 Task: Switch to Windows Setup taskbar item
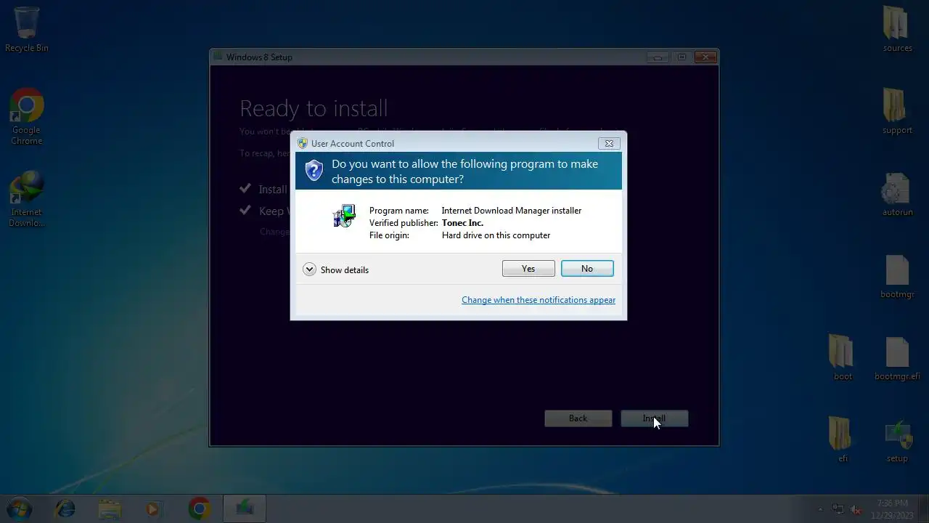point(245,508)
